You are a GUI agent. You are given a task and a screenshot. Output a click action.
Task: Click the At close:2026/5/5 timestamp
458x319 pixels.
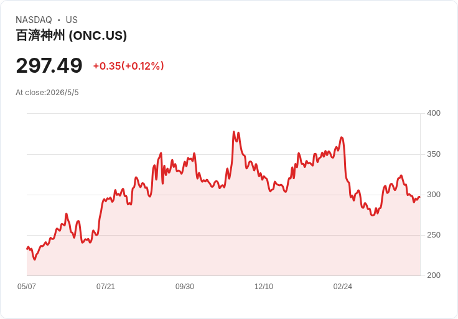click(47, 93)
